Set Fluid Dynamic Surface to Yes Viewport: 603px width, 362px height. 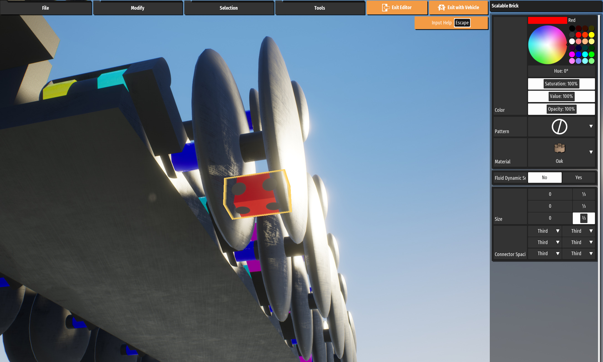pyautogui.click(x=578, y=178)
